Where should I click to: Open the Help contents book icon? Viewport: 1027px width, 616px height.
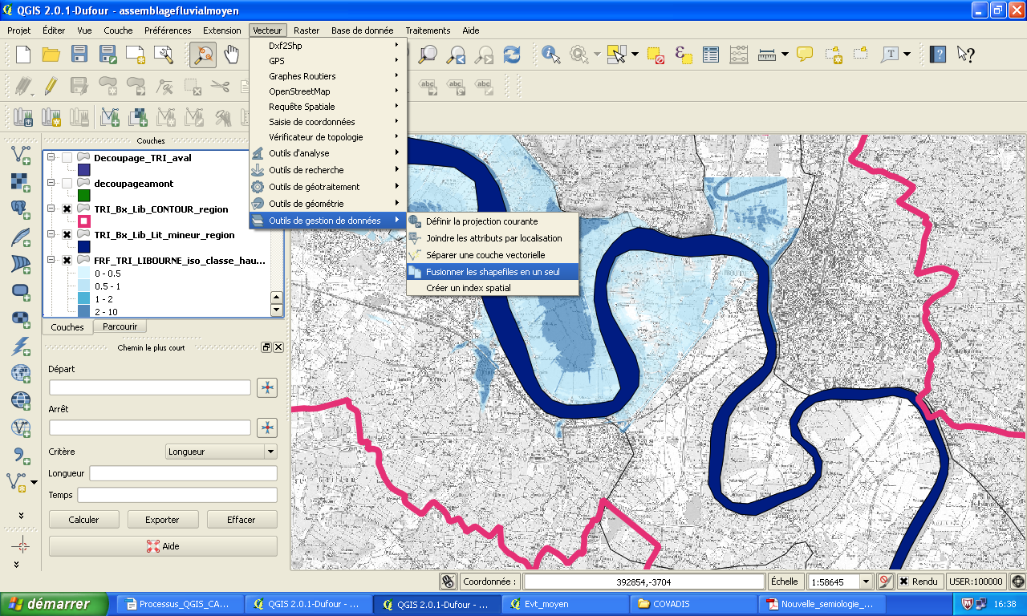pos(938,55)
